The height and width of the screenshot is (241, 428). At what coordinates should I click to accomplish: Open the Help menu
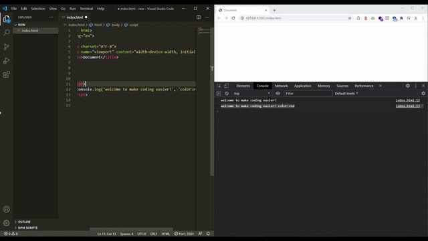pyautogui.click(x=100, y=9)
